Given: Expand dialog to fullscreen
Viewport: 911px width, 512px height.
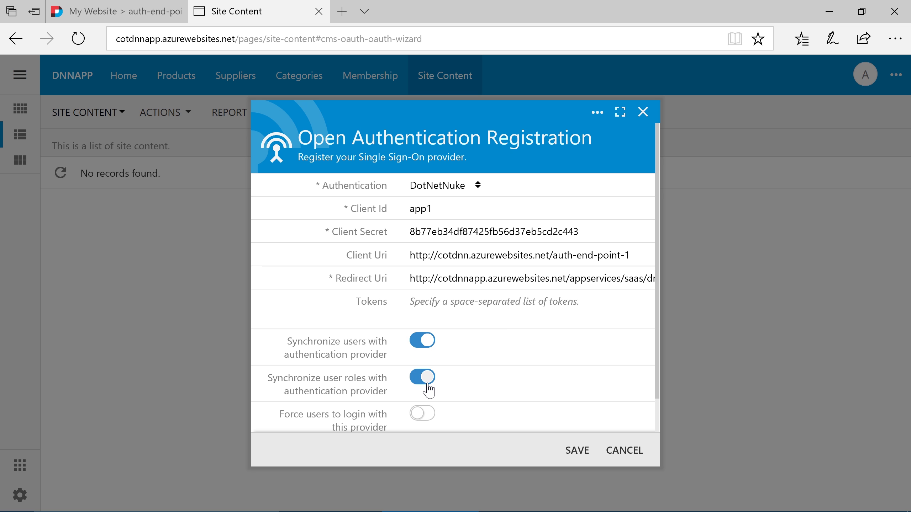Looking at the screenshot, I should [x=620, y=112].
